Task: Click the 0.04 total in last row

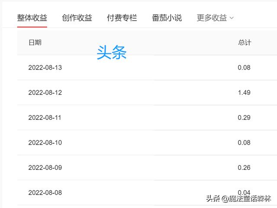Action: pyautogui.click(x=244, y=191)
